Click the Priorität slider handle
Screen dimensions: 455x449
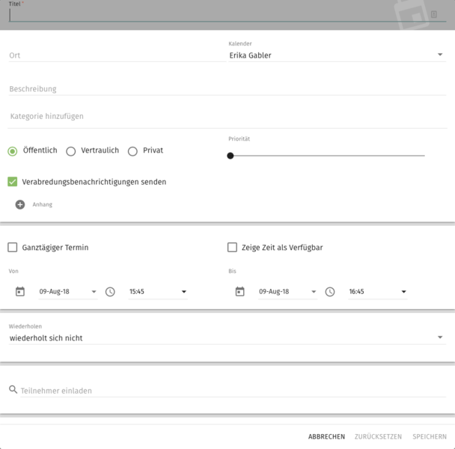[x=230, y=156]
